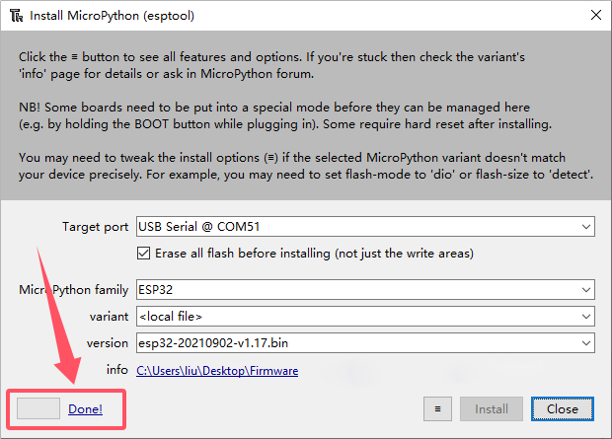The width and height of the screenshot is (612, 439).
Task: Open the C:\Users\liu\Desktop\Firmware info link
Action: [x=217, y=371]
